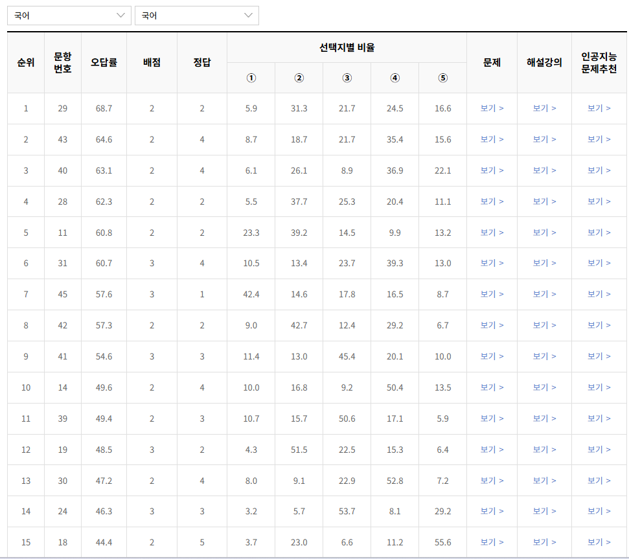Click the 오답률 column header
This screenshot has width=629, height=559.
[x=103, y=62]
